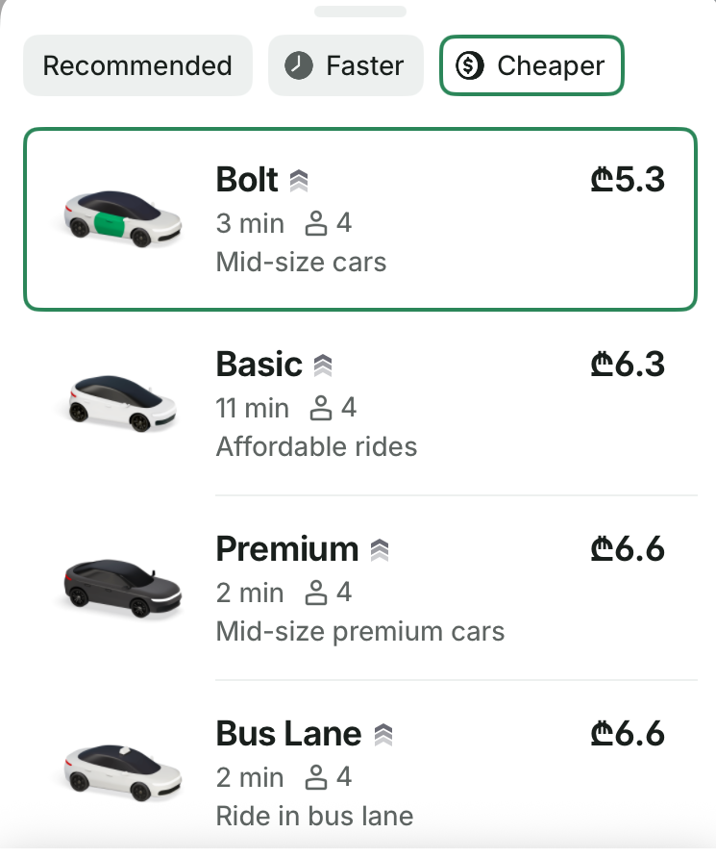Click the clock icon on Faster filter
716x858 pixels.
pyautogui.click(x=299, y=65)
